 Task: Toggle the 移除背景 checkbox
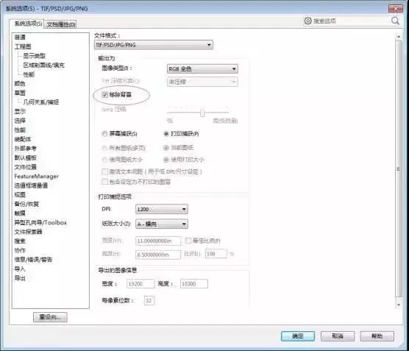click(105, 94)
